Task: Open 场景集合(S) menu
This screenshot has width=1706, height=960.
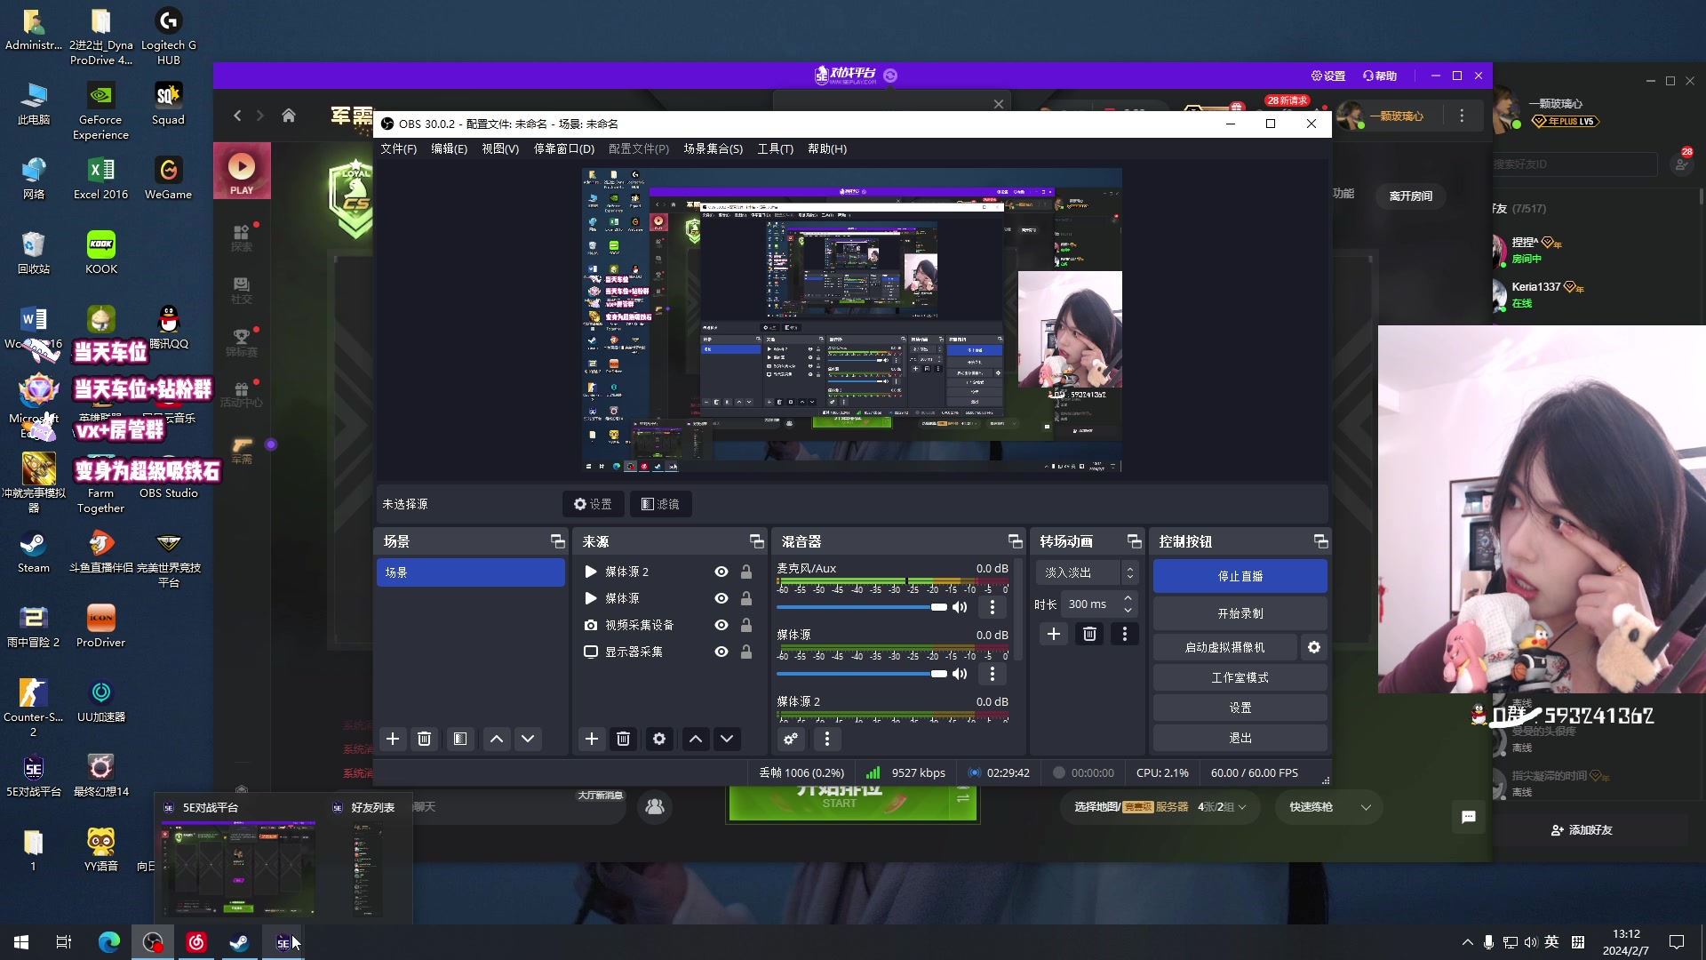Action: click(x=713, y=148)
